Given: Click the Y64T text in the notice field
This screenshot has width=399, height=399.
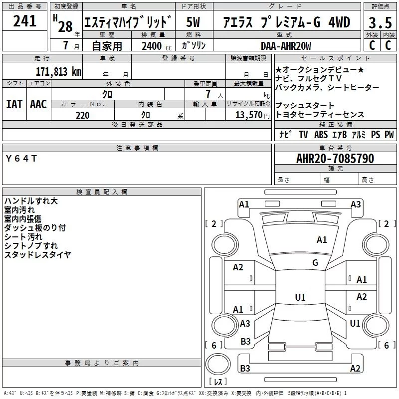Looking at the screenshot, I should (x=21, y=159).
